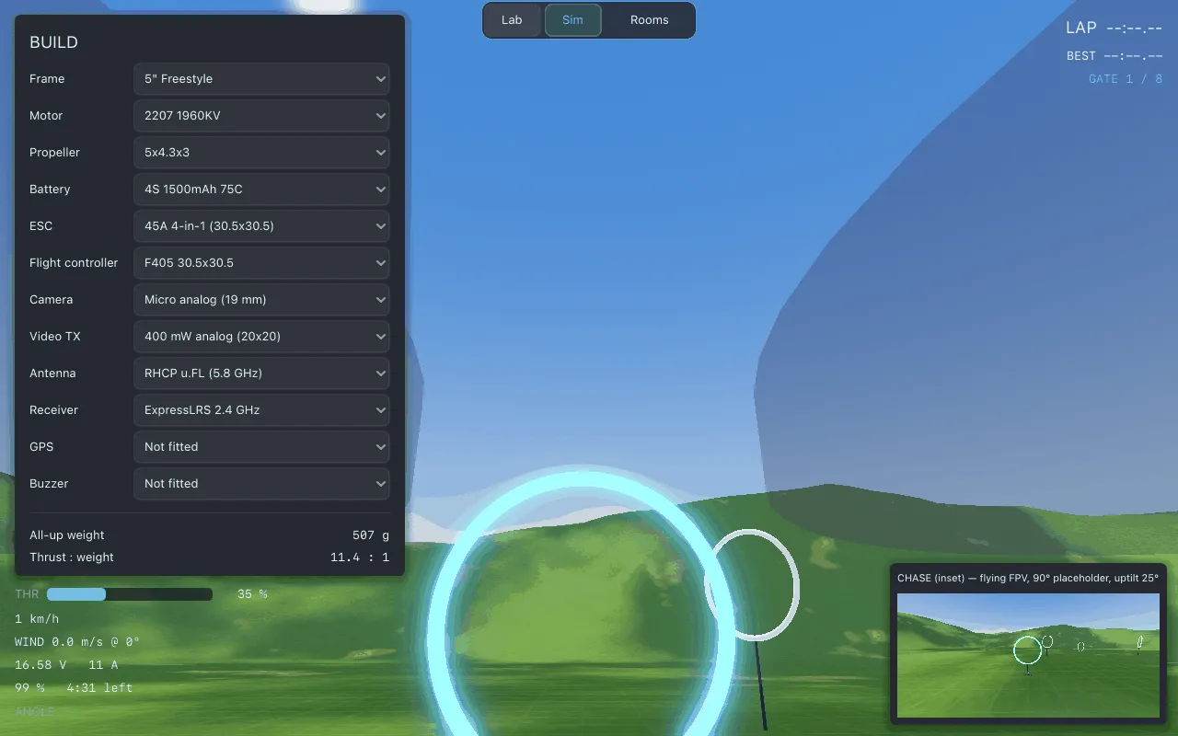Open the Frame dropdown showing 5" Freestyle
The width and height of the screenshot is (1178, 736).
[261, 79]
